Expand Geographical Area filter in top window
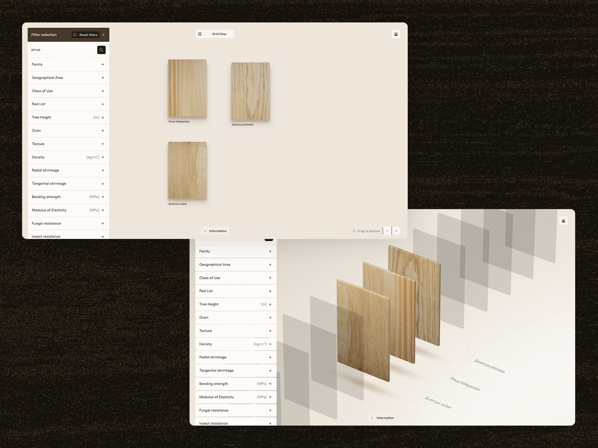Screen dimensions: 598x448 (68, 78)
